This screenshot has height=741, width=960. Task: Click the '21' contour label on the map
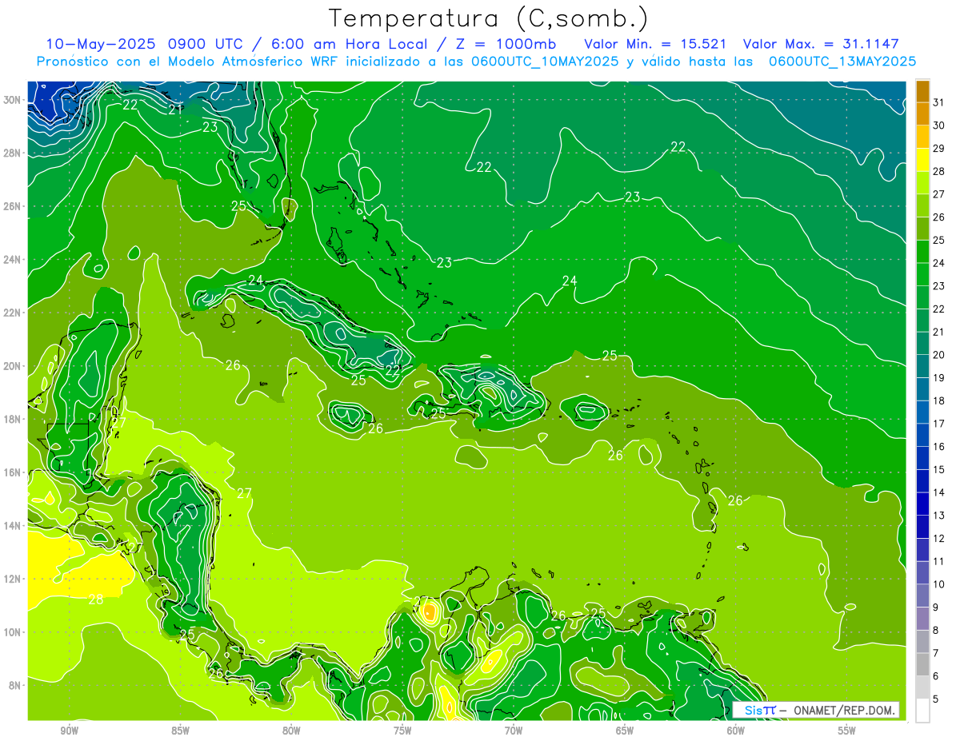[175, 110]
